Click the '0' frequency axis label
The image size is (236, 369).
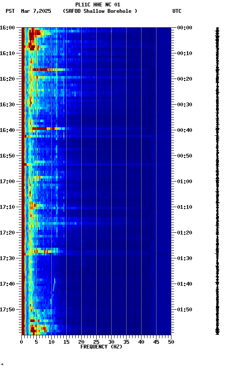[x=21, y=342]
